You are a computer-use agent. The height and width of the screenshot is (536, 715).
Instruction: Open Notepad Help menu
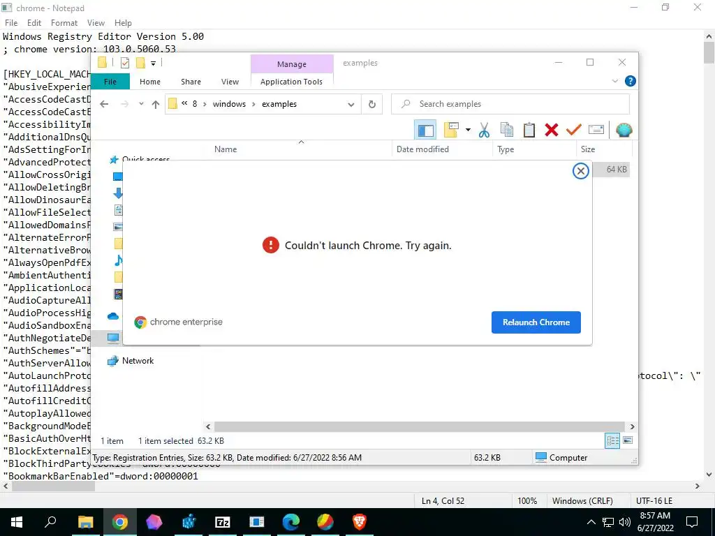click(123, 23)
